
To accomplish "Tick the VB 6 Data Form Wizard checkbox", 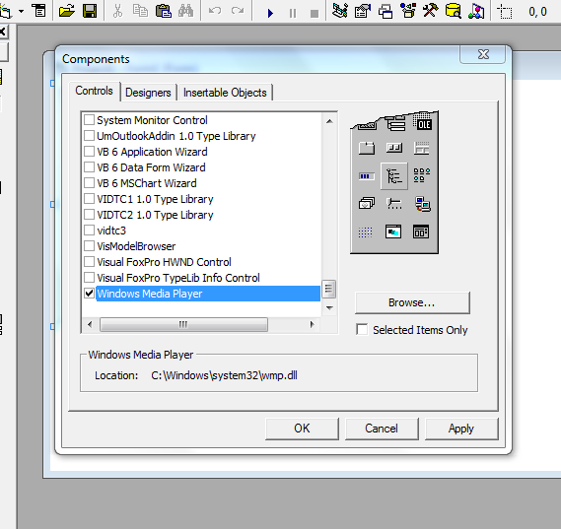I will coord(89,166).
